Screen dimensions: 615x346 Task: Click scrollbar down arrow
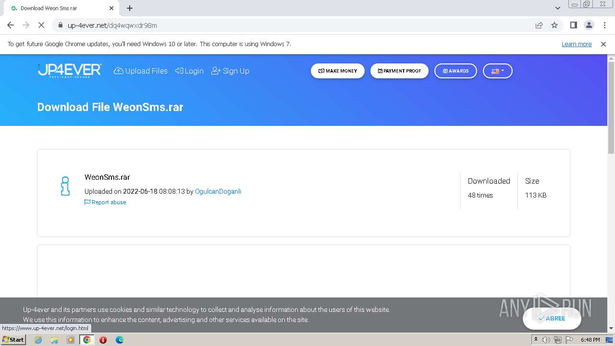coord(611,328)
